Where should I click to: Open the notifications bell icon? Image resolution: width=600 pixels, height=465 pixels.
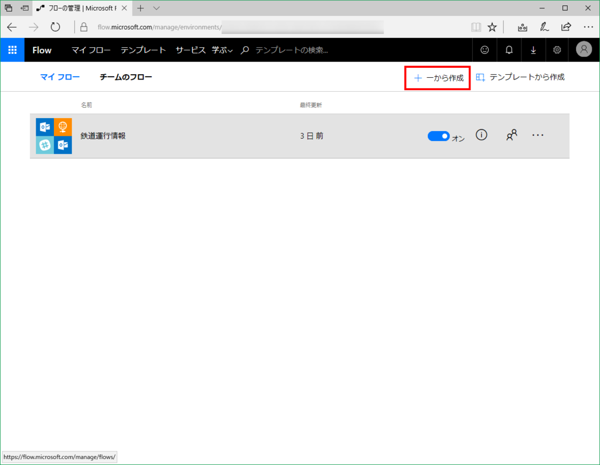509,50
